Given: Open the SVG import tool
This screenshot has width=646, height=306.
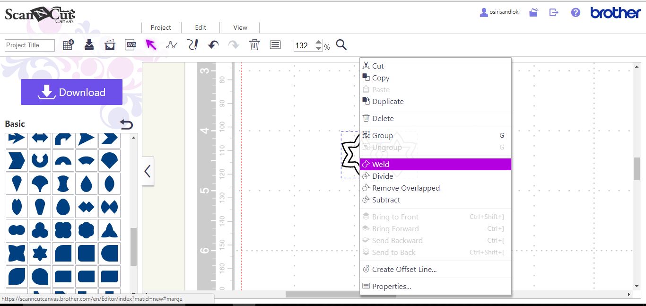Looking at the screenshot, I should tap(131, 44).
